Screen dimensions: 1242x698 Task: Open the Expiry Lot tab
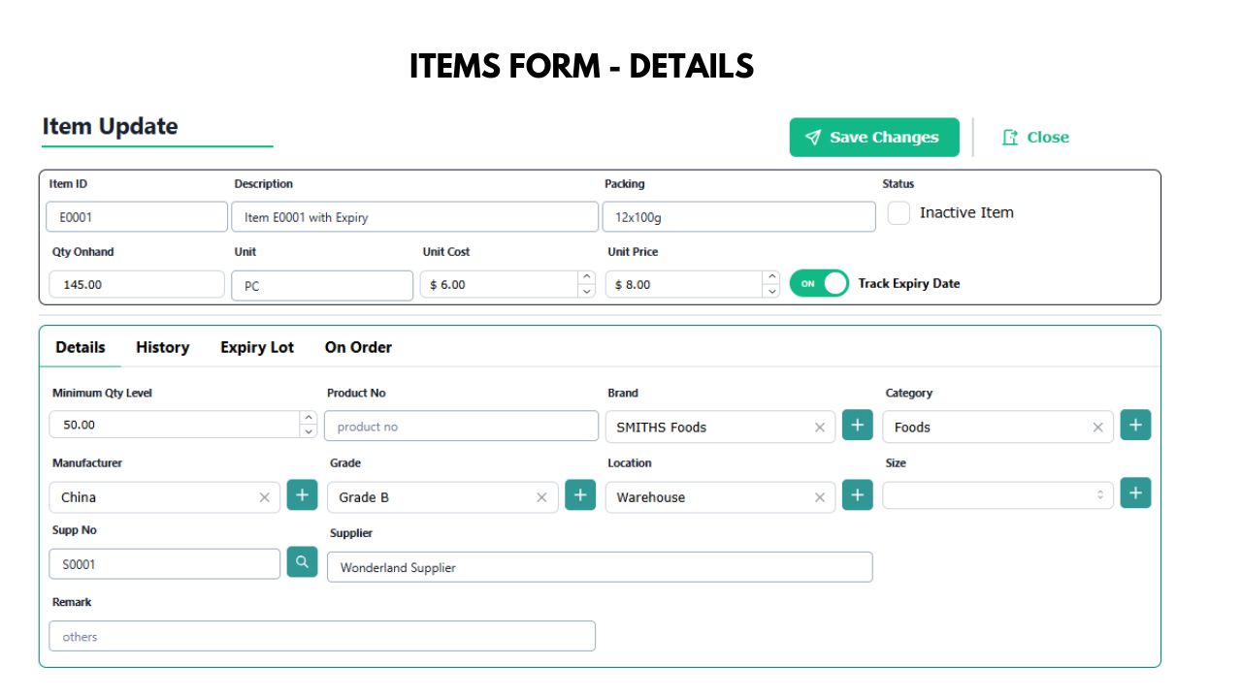tap(257, 347)
